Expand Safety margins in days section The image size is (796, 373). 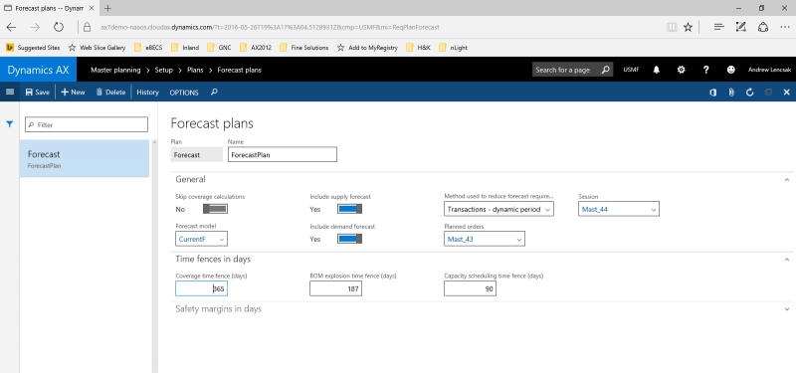point(786,309)
